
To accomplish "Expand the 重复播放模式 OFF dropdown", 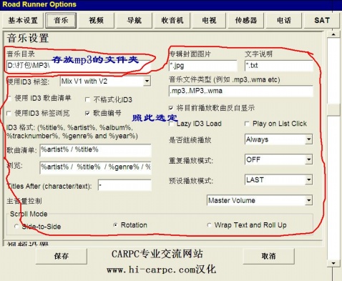I will click(308, 159).
